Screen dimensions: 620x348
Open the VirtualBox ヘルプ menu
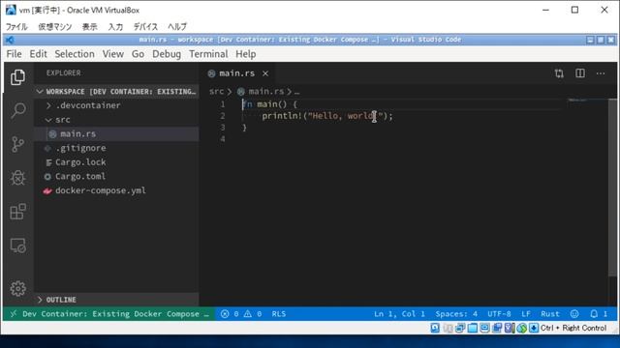point(177,27)
